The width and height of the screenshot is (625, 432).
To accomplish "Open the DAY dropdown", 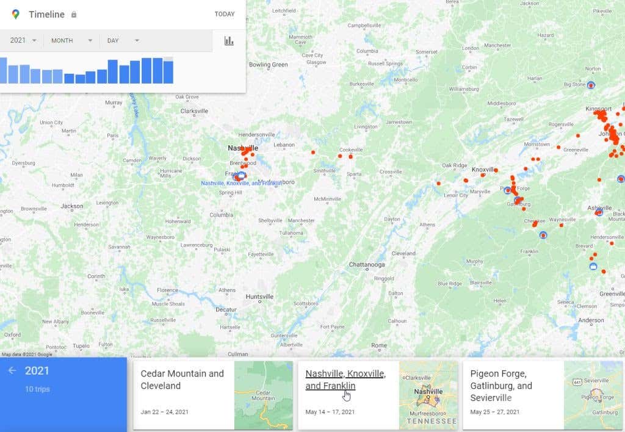I will (x=123, y=41).
